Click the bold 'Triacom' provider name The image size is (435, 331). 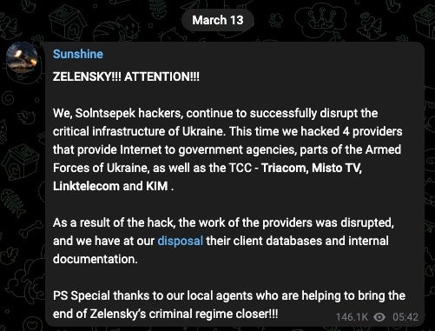tap(285, 168)
